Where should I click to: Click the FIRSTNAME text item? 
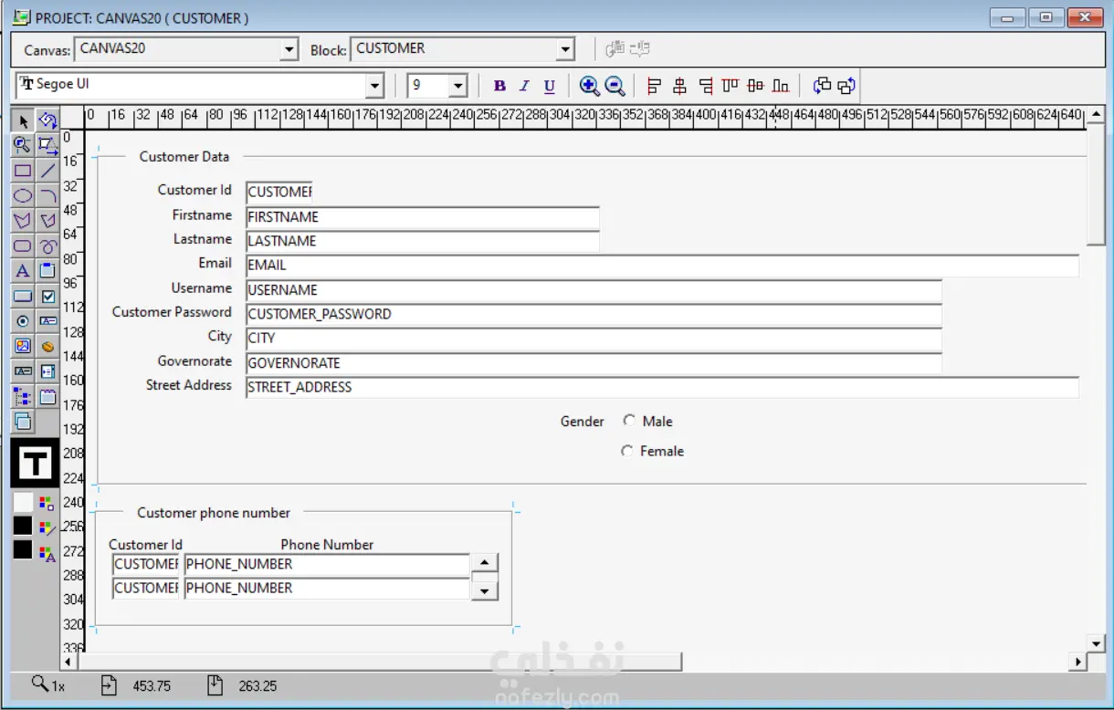click(x=423, y=217)
